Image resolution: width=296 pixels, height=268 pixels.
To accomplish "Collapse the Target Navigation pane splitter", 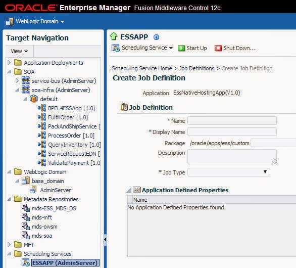I will pyautogui.click(x=105, y=240).
